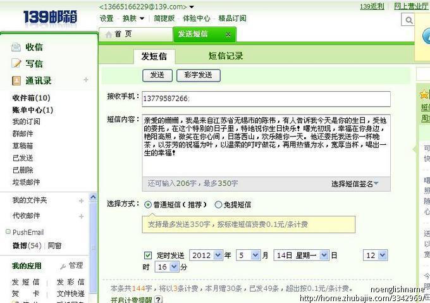This screenshot has width=430, height=303.
Task: Click into the 短信内容 text area
Action: coord(266,145)
